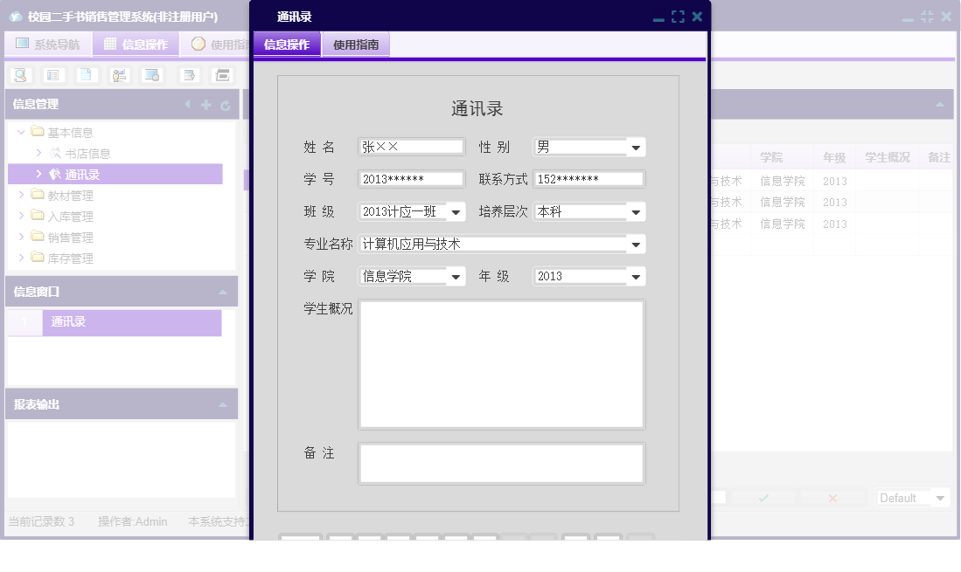Click the refresh icon in the 信息管理 header

pos(226,104)
